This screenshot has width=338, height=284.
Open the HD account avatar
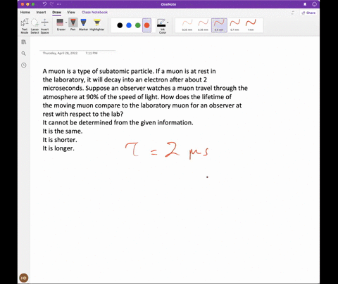pos(24,278)
